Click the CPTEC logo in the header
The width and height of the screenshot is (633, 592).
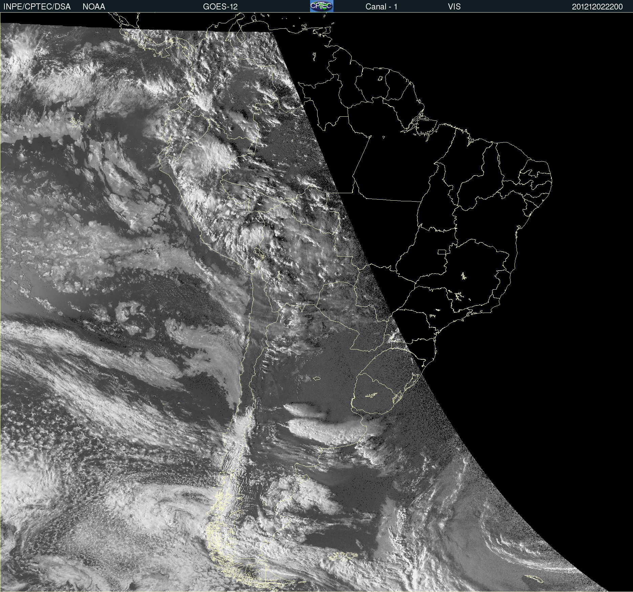(322, 6)
